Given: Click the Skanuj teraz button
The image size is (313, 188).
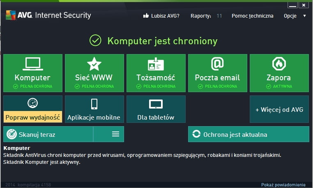Looking at the screenshot, I should 48,134.
